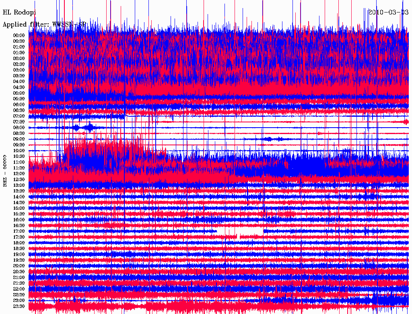Image resolution: width=412 pixels, height=314 pixels.
Task: Select the 15:00 time label
Action: (x=19, y=208)
